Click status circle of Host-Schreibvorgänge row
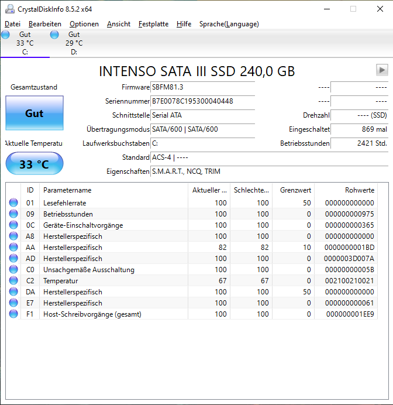The image size is (393, 405). point(13,314)
